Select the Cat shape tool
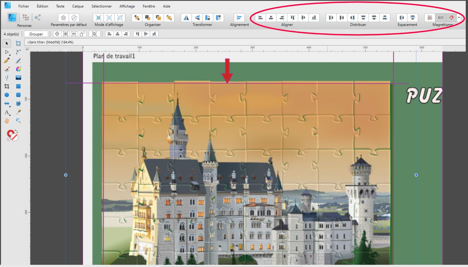 pyautogui.click(x=18, y=104)
